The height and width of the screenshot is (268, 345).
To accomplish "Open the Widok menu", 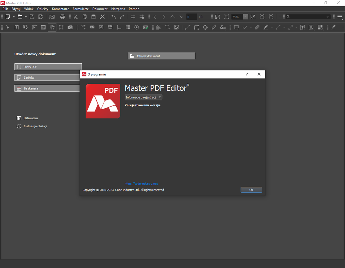I will tap(29, 9).
